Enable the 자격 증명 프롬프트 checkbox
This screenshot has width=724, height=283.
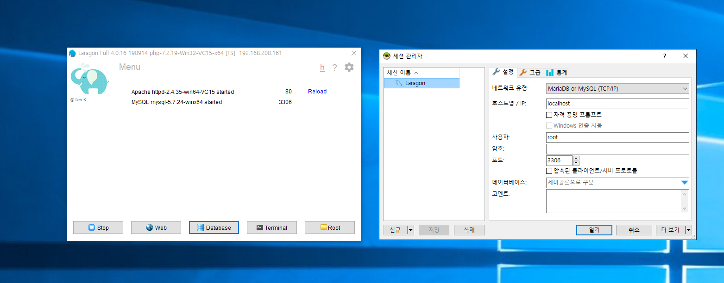[549, 115]
